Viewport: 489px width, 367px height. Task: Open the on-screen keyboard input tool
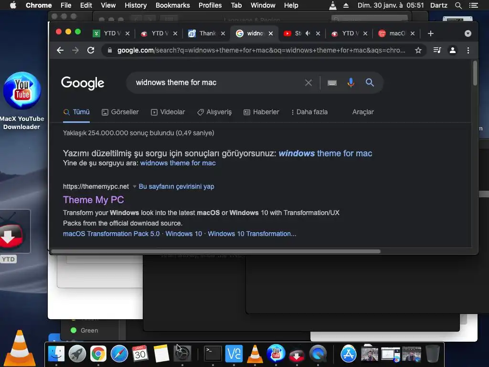coord(332,83)
